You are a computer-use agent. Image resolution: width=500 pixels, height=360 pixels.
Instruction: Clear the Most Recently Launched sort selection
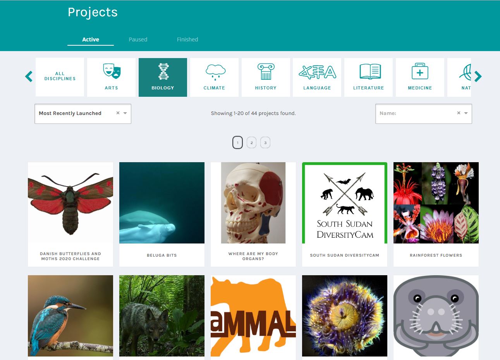(x=118, y=113)
